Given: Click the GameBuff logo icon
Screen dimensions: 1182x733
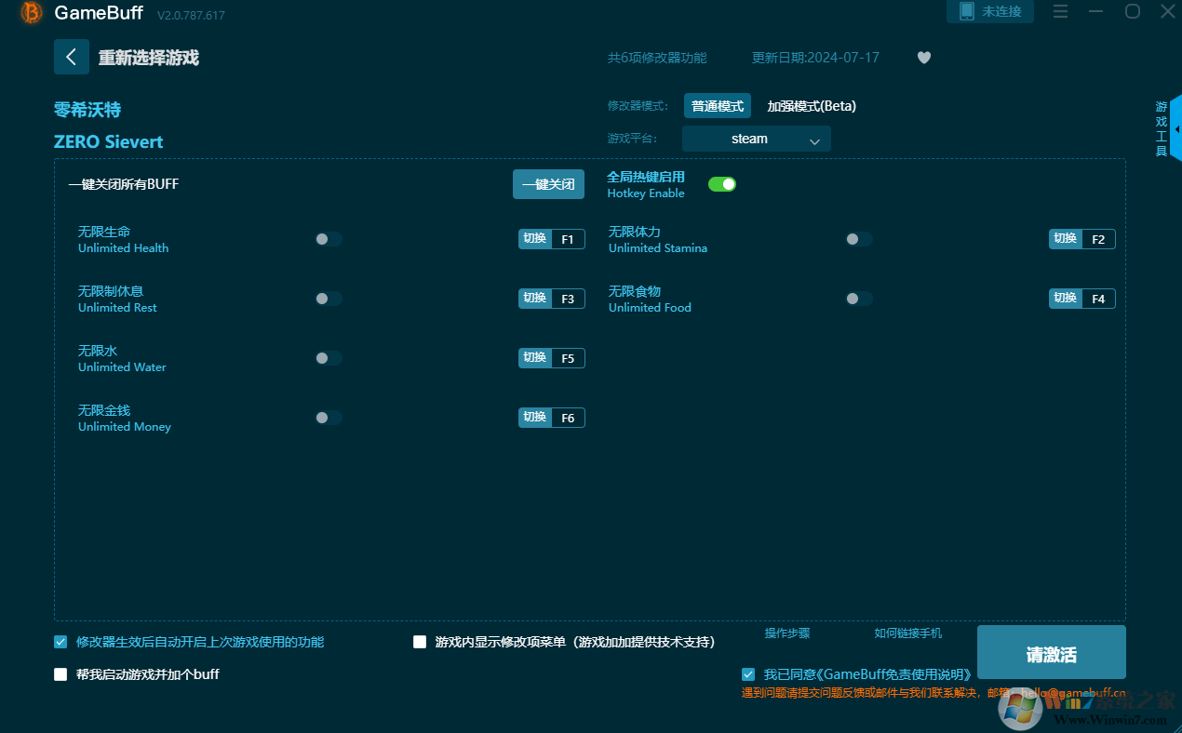Looking at the screenshot, I should [x=32, y=13].
